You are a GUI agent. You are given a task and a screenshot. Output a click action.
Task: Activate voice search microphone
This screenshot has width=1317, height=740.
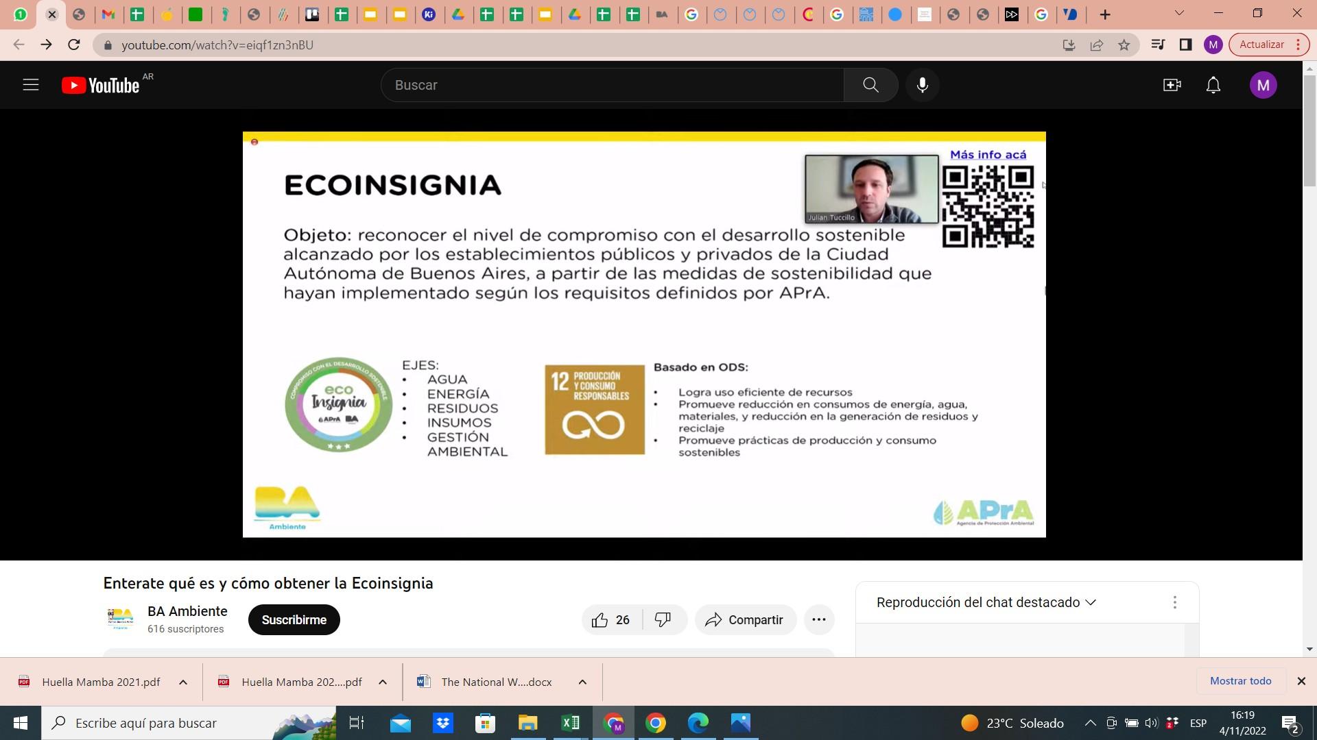[923, 85]
